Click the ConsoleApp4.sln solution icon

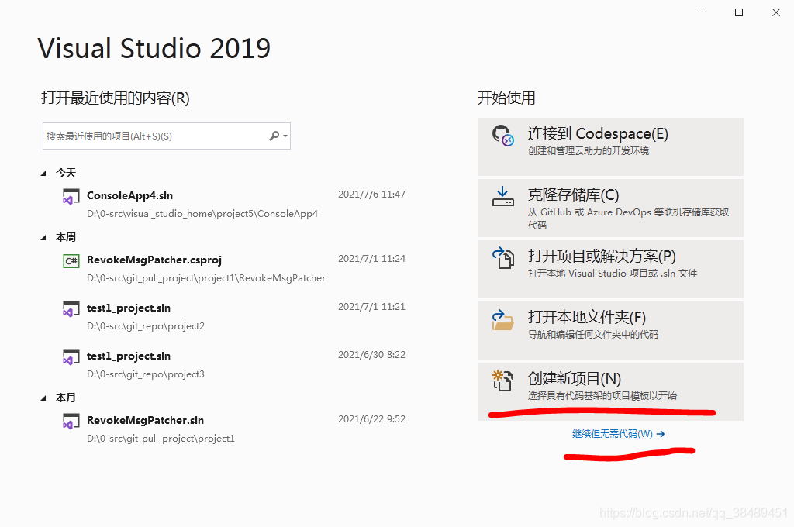click(71, 196)
